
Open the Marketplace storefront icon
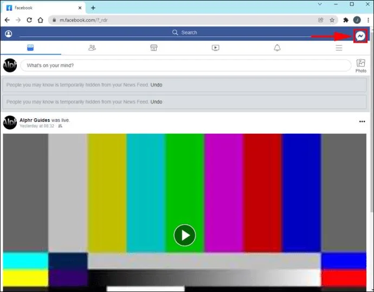(x=154, y=48)
